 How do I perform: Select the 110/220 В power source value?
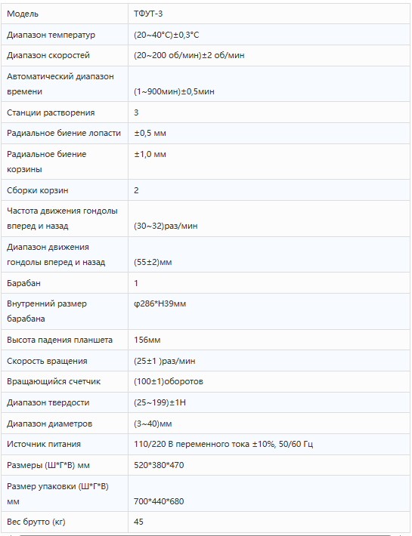pyautogui.click(x=224, y=444)
